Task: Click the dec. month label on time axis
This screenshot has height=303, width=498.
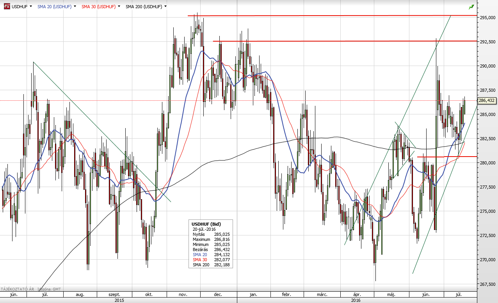Action: (218, 294)
